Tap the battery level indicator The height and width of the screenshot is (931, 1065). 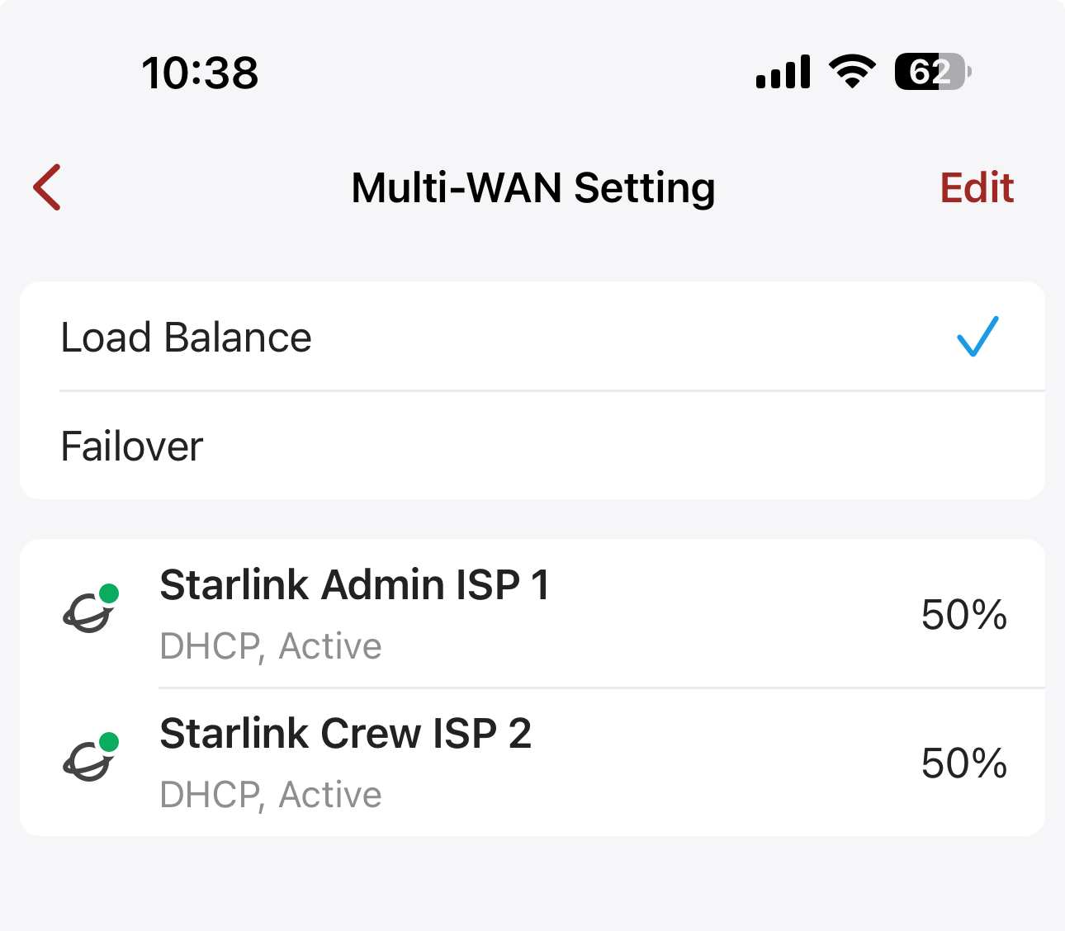[x=931, y=72]
